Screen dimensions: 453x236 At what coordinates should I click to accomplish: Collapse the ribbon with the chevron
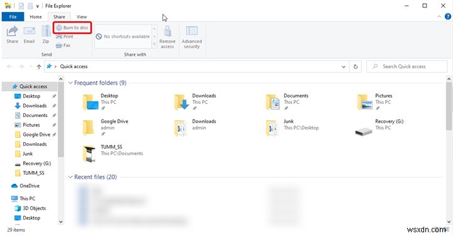tap(439, 17)
